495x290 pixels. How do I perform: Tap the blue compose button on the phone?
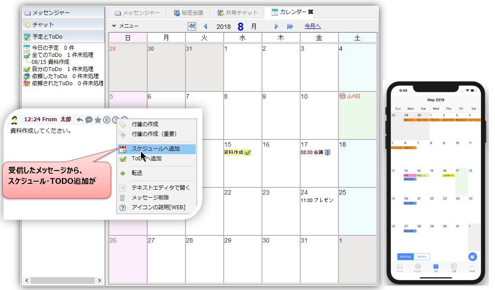coord(472,257)
